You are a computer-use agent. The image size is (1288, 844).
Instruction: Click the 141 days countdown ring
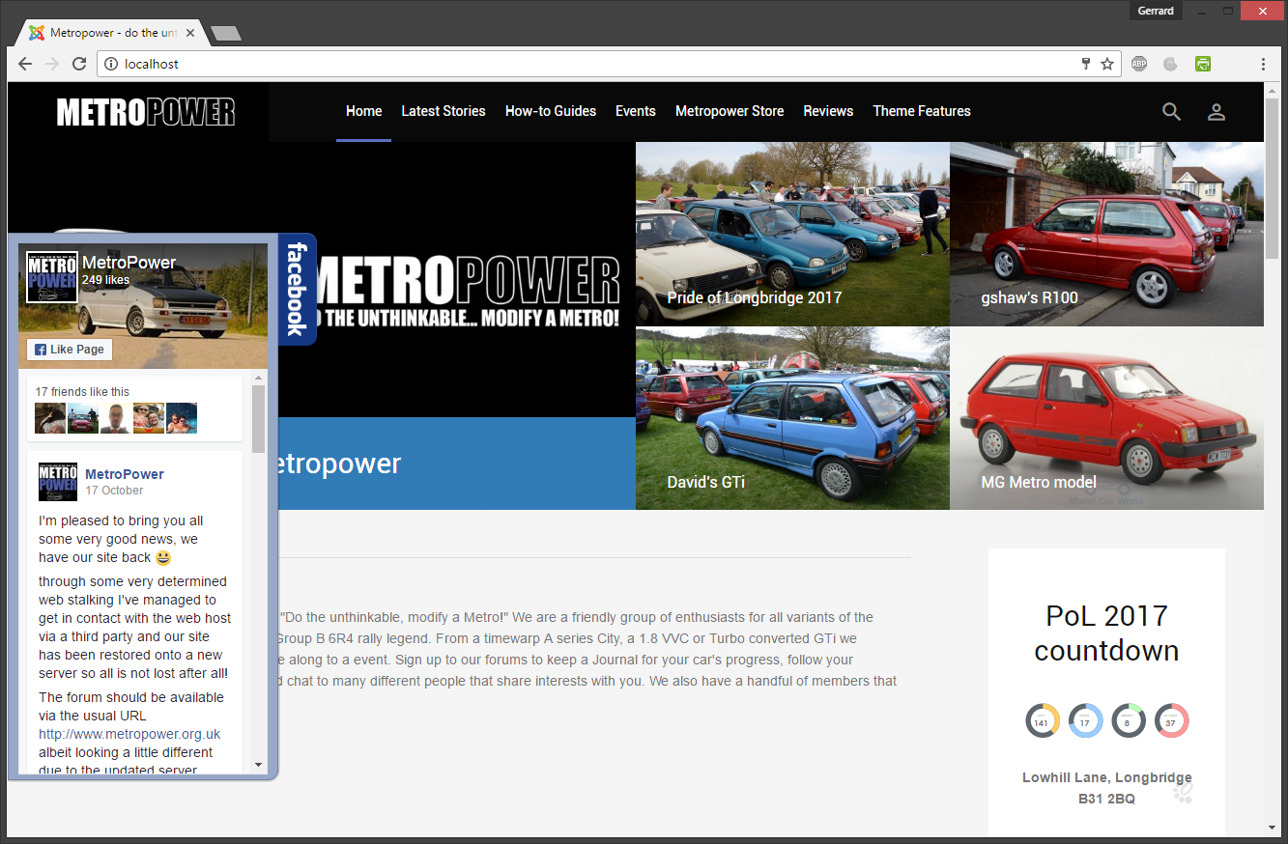1043,720
